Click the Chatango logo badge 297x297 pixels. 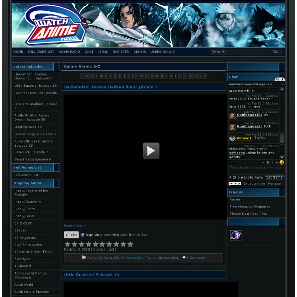tap(235, 183)
